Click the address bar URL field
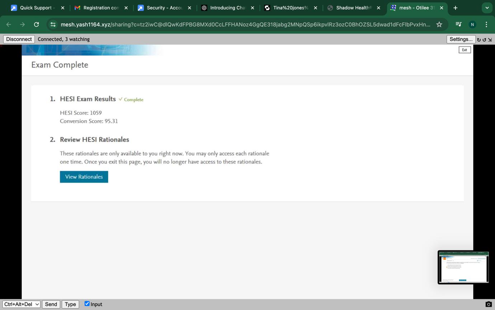This screenshot has width=495, height=310. pyautogui.click(x=246, y=24)
